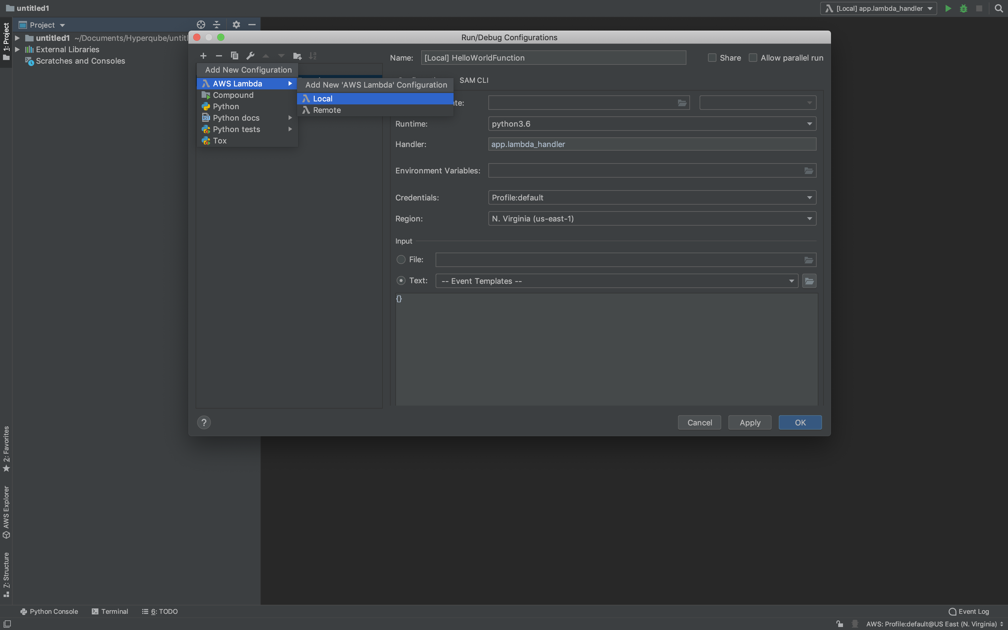Browse for event template file folder icon
The width and height of the screenshot is (1008, 630).
(809, 281)
